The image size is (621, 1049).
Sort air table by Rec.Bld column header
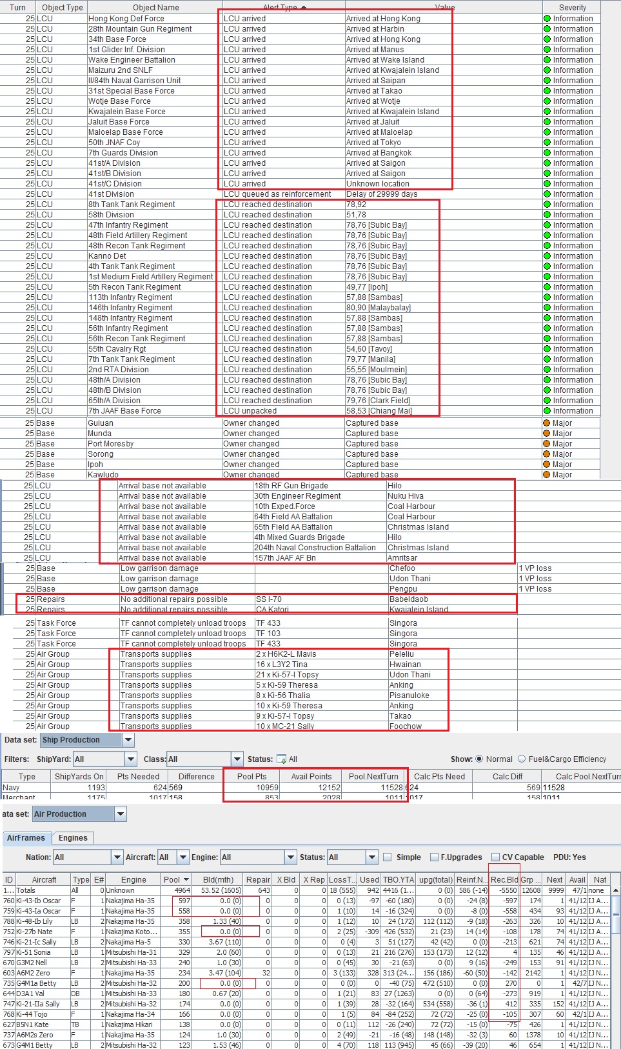(504, 880)
